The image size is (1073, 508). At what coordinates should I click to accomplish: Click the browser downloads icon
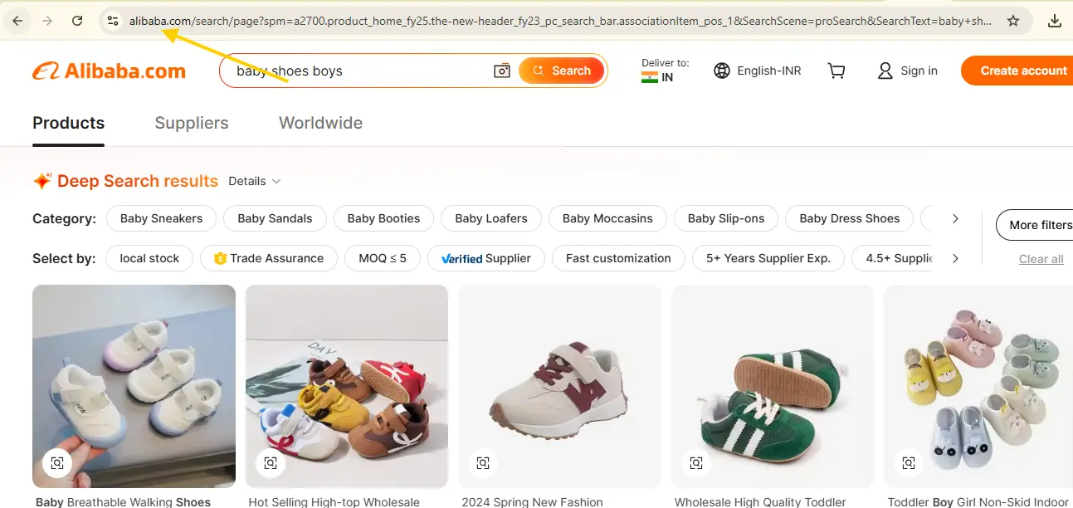click(1055, 21)
